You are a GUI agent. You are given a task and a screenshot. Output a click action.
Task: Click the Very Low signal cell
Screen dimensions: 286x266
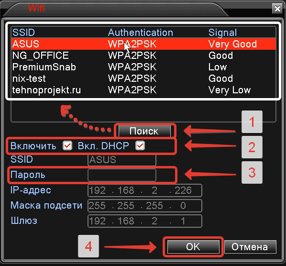(x=230, y=90)
